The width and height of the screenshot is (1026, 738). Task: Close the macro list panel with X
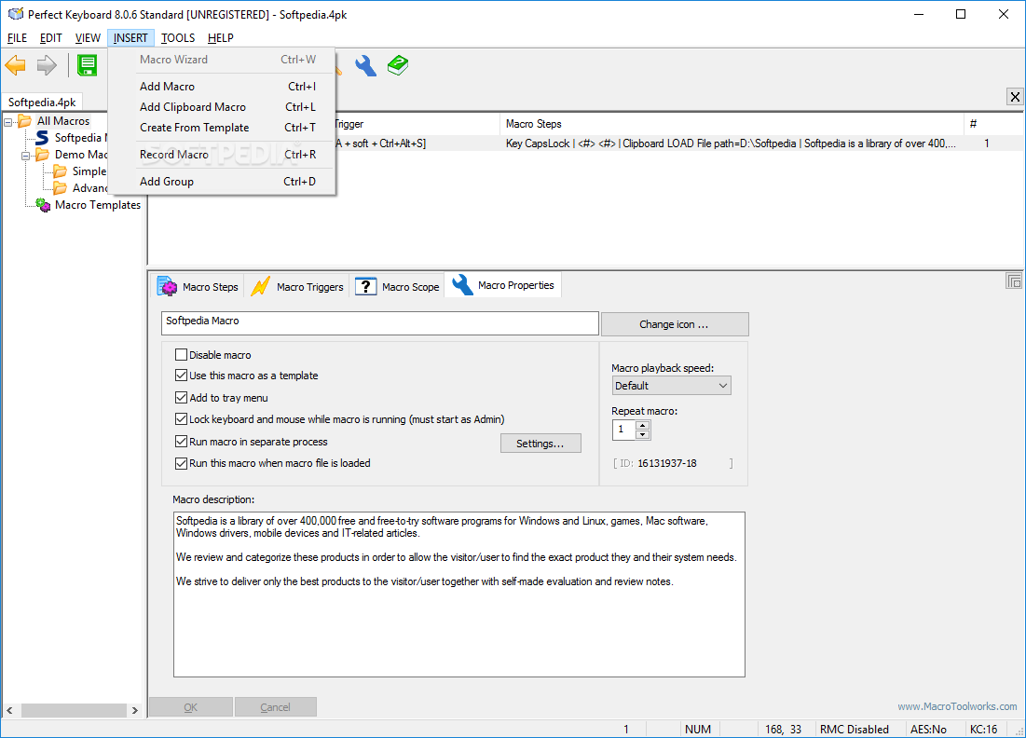1015,97
